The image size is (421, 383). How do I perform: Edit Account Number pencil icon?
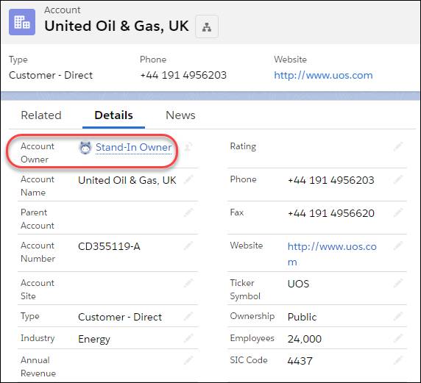[188, 246]
